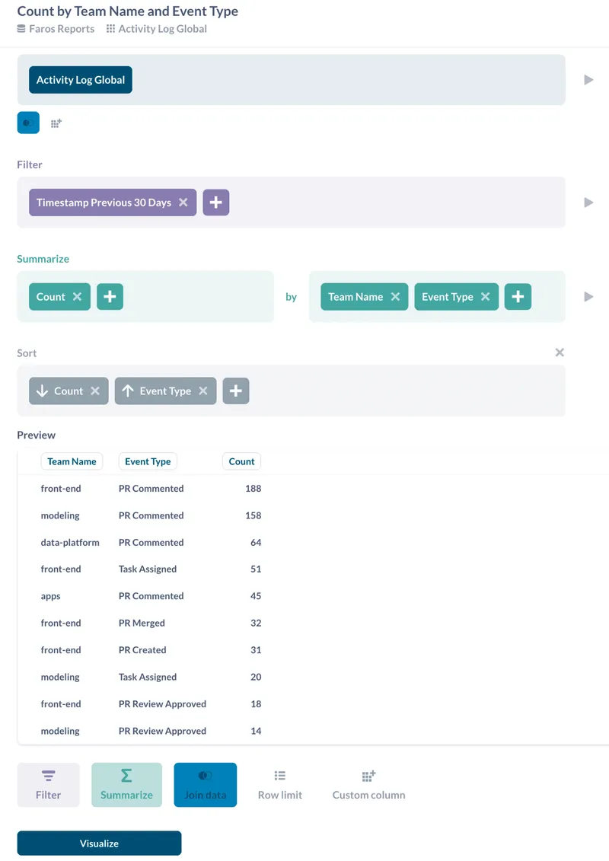This screenshot has width=609, height=861.
Task: Select the Filter icon in the bottom toolbar
Action: coord(48,784)
